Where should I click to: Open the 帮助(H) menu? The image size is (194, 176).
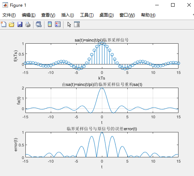click(x=148, y=15)
